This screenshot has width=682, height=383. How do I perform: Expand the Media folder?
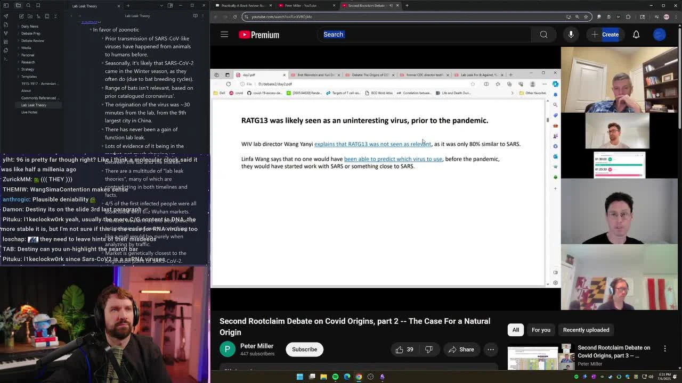(x=26, y=48)
